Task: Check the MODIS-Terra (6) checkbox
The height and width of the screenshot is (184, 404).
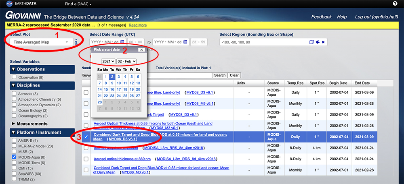Action: (x=14, y=162)
